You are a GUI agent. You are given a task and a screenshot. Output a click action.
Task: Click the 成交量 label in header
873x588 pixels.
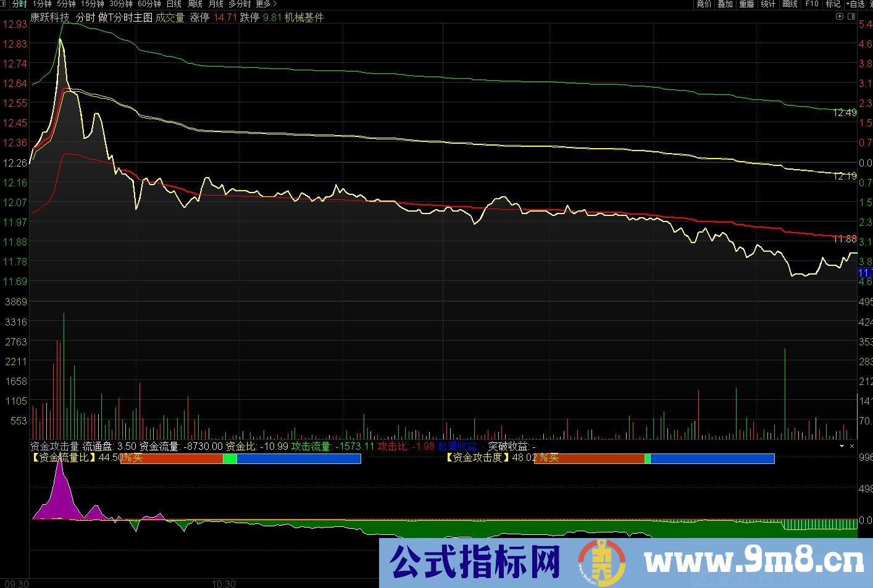(x=170, y=17)
